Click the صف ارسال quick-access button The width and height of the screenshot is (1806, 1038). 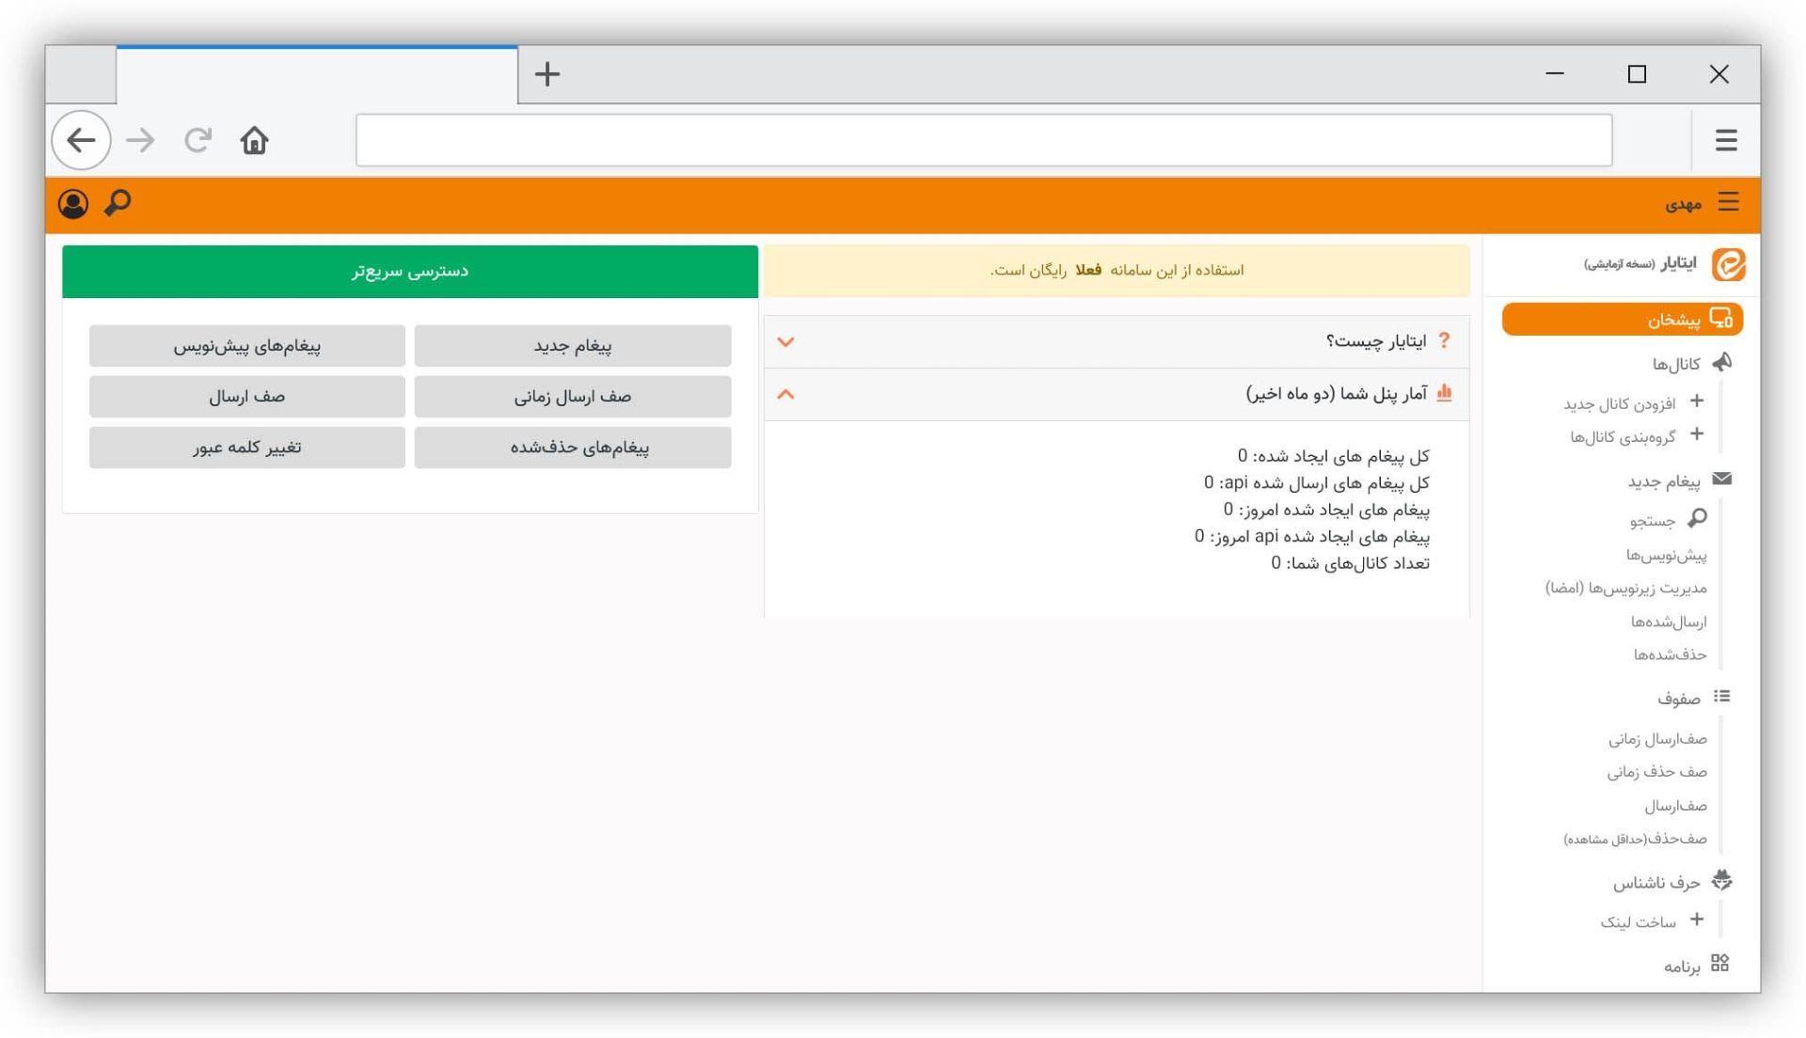pyautogui.click(x=247, y=397)
